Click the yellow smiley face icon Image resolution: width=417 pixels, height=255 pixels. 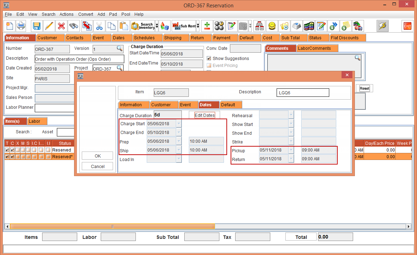coord(272,26)
